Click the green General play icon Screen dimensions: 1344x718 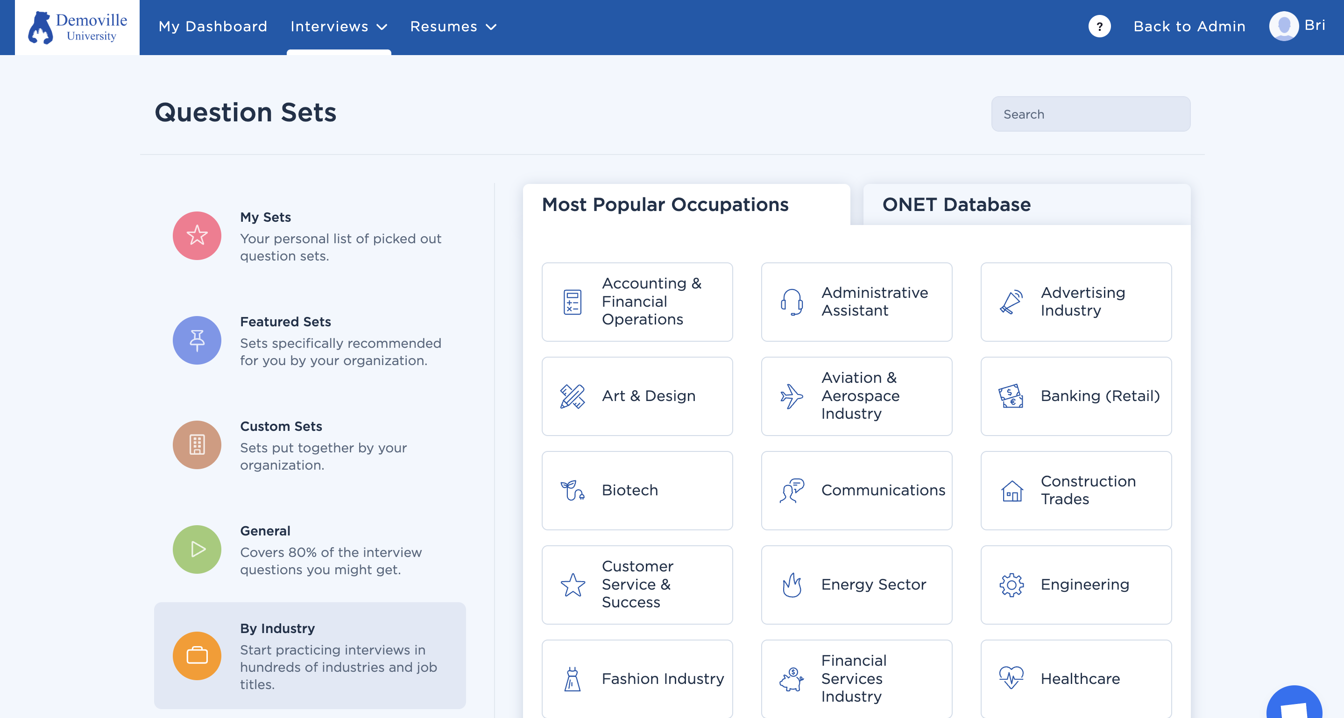pyautogui.click(x=197, y=549)
